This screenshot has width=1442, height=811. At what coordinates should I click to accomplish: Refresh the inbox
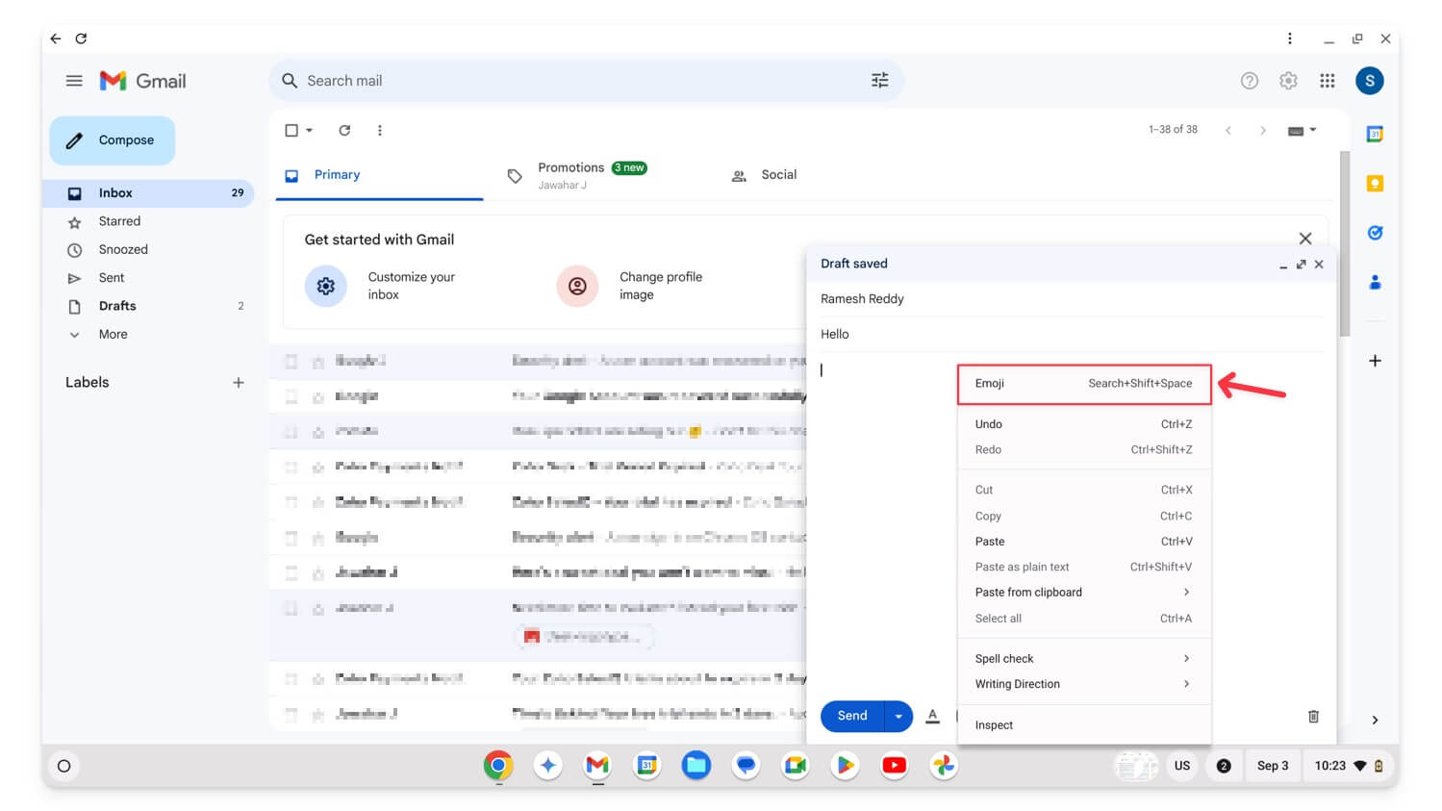344,131
